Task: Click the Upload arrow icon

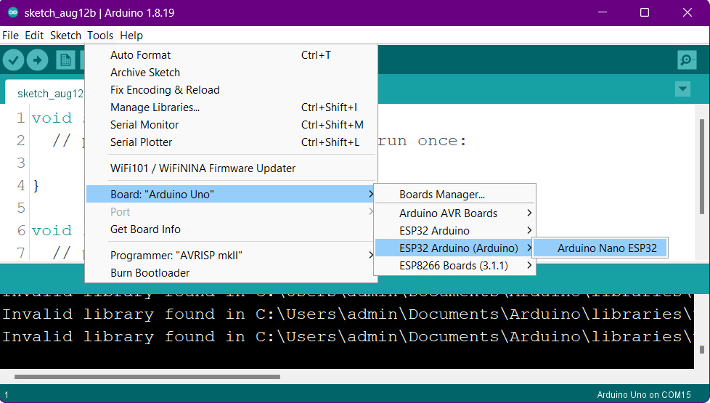Action: (37, 60)
